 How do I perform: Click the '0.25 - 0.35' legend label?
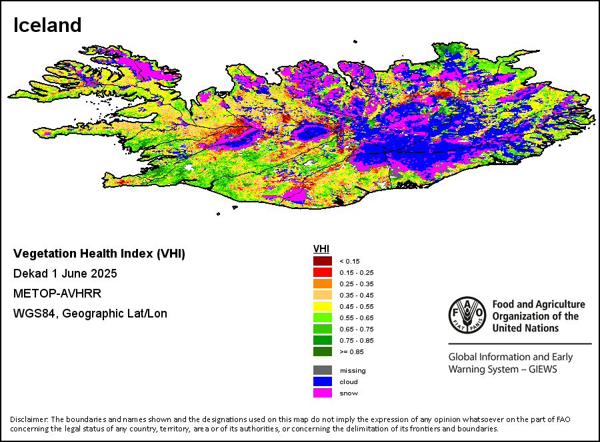(x=357, y=284)
